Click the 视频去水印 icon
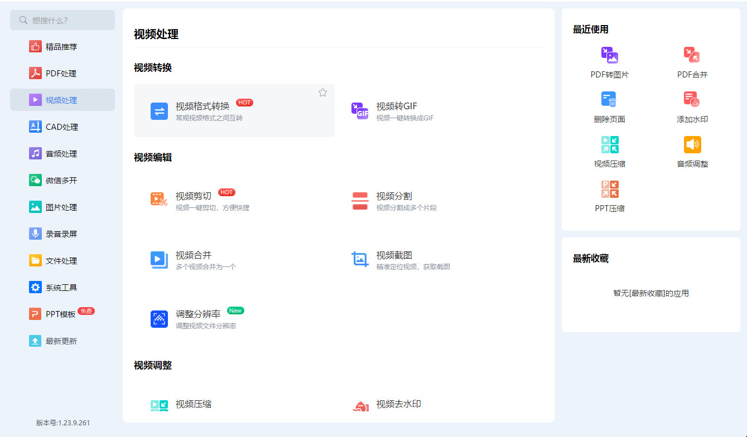This screenshot has width=747, height=437. click(x=360, y=406)
